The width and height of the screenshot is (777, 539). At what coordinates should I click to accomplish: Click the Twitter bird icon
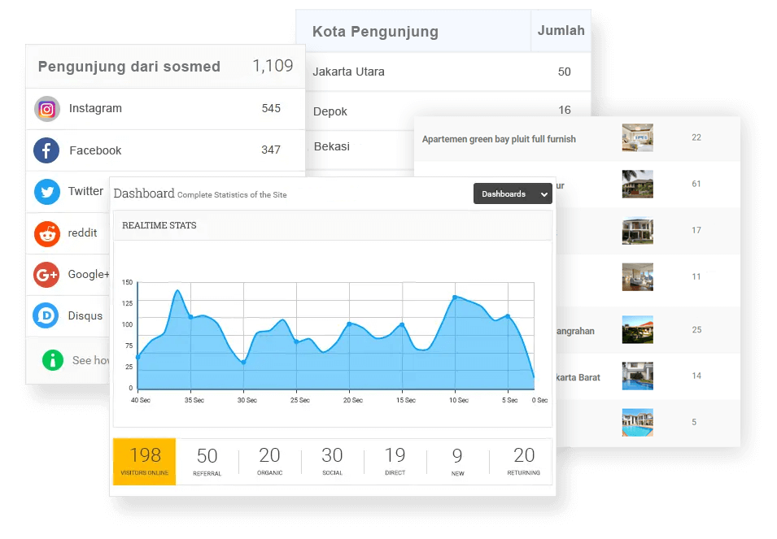point(47,192)
